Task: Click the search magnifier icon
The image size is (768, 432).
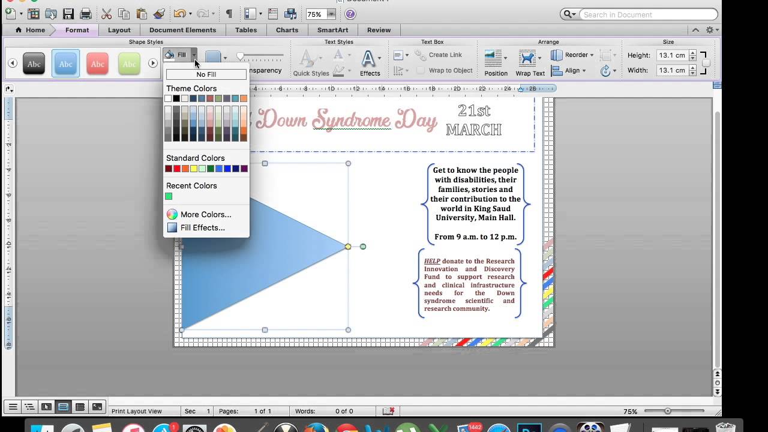Action: [567, 14]
